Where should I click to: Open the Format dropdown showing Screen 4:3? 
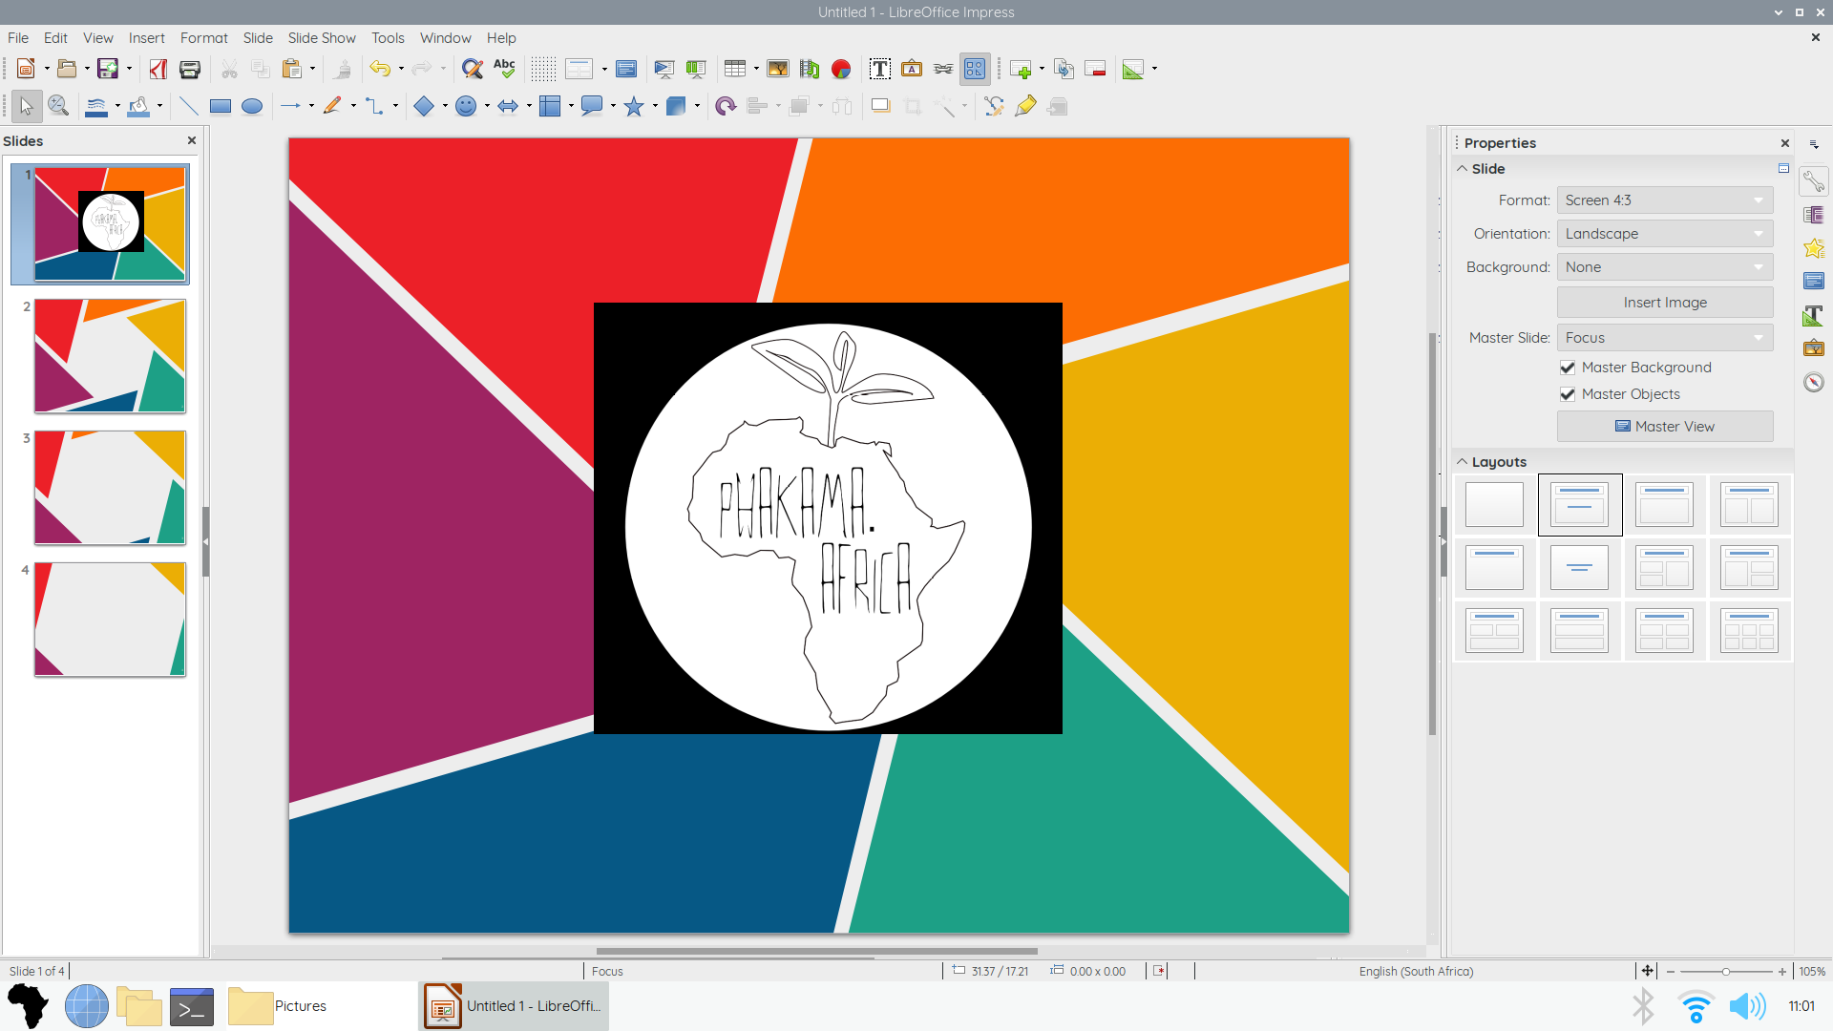tap(1665, 200)
